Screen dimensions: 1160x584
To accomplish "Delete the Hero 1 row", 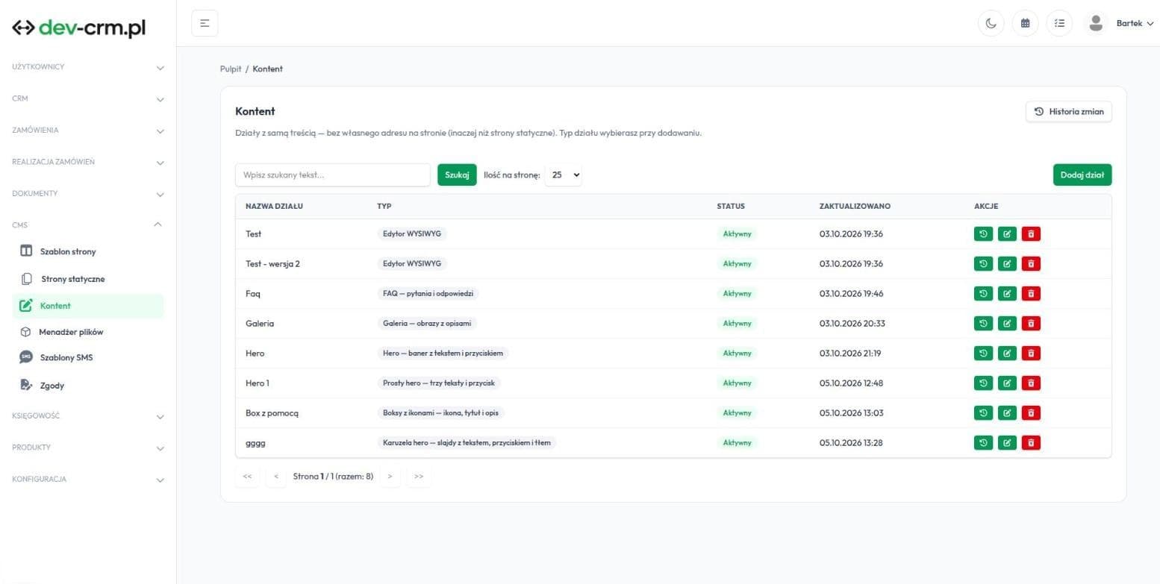I will pos(1031,383).
